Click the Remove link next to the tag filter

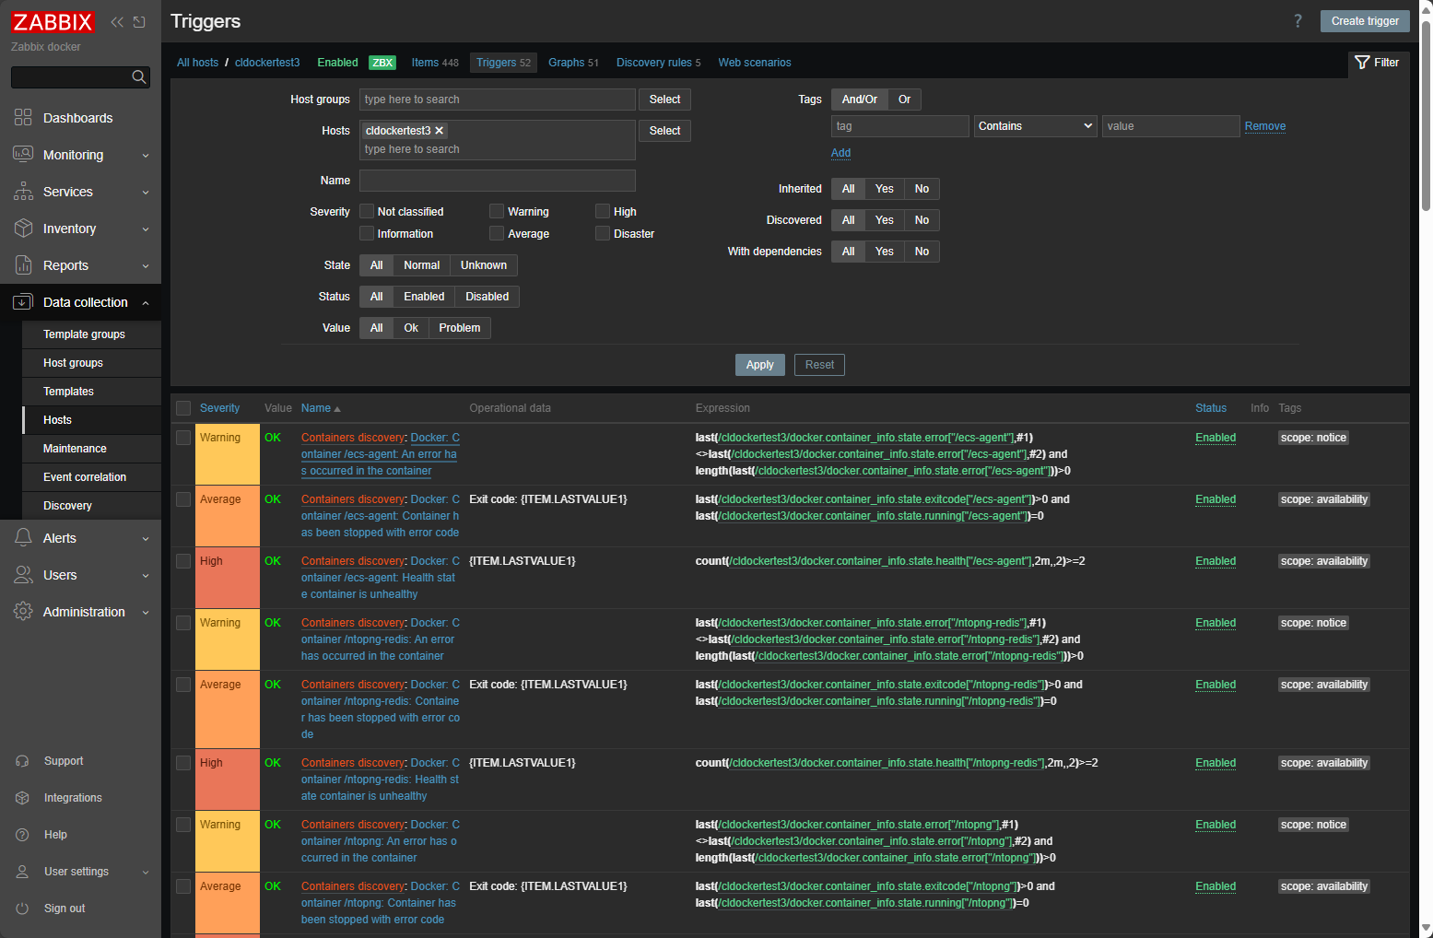click(1265, 125)
